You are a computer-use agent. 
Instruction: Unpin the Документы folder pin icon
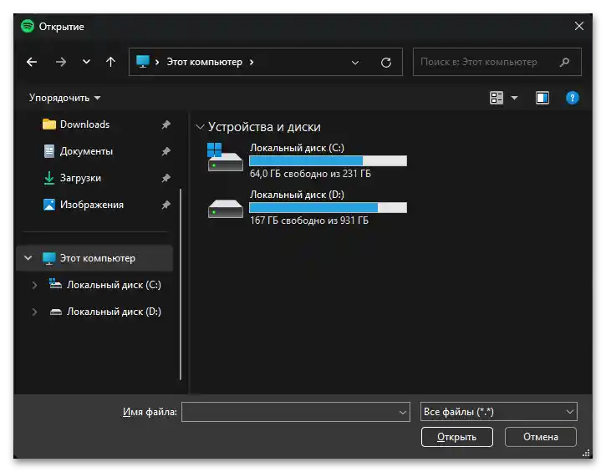[166, 151]
